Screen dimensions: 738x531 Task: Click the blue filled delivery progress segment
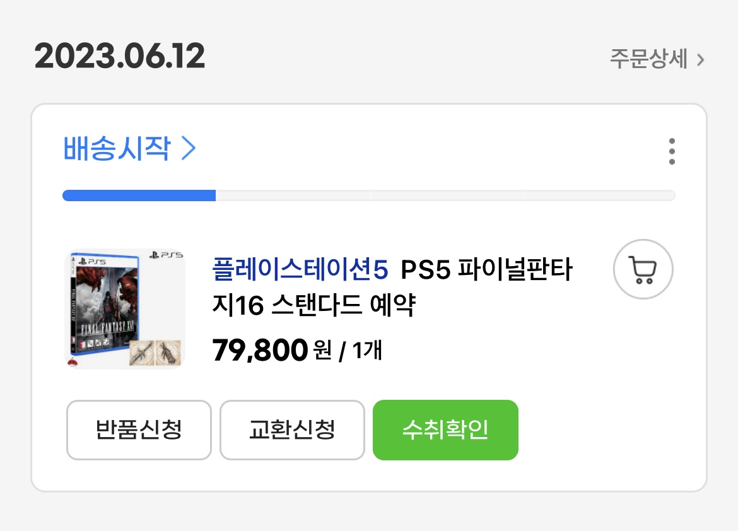pos(139,195)
